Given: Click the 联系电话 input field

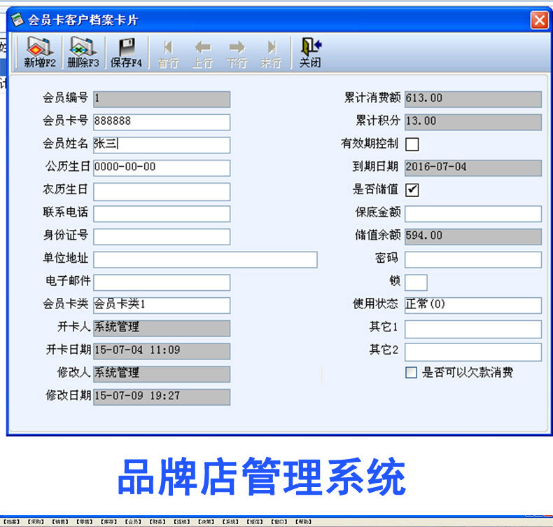Looking at the screenshot, I should point(162,214).
